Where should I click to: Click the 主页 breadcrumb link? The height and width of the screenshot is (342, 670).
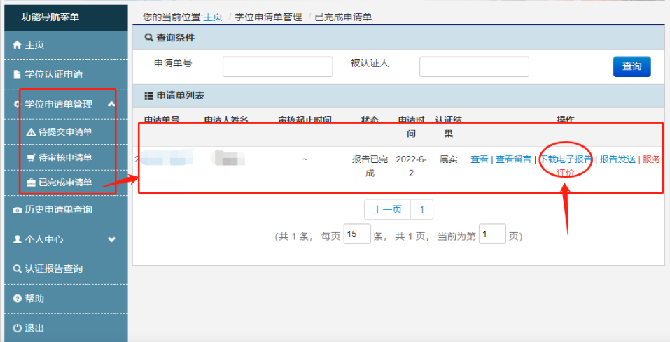point(212,17)
